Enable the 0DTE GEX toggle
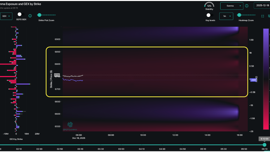Image resolution: width=270 pixels, height=152 pixels. [20, 14]
